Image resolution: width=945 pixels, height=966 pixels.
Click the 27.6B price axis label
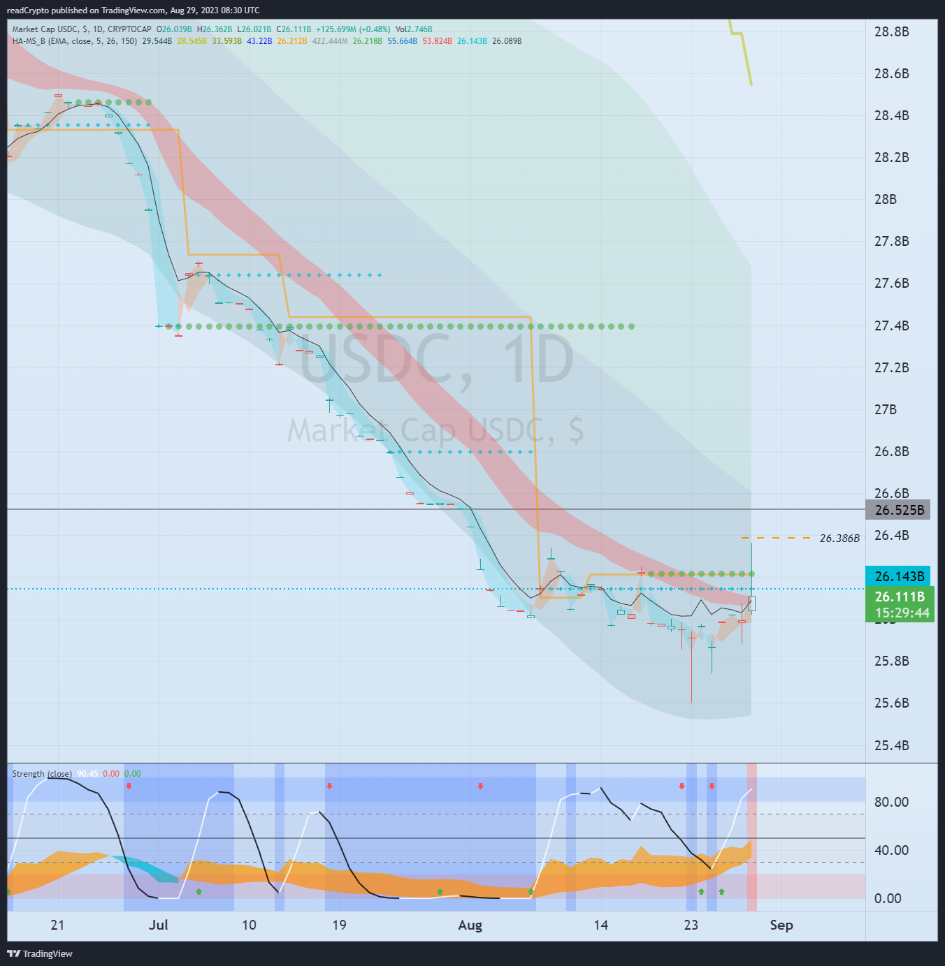pos(892,283)
